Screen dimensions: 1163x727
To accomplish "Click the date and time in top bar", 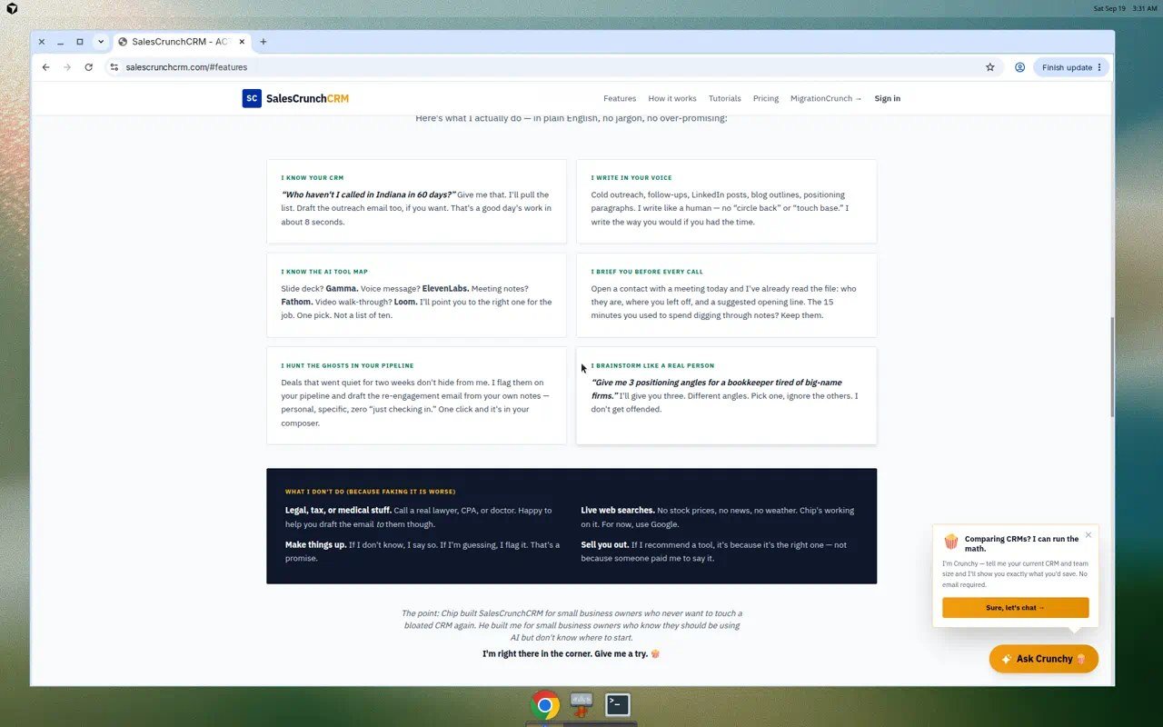I will coord(1125,8).
